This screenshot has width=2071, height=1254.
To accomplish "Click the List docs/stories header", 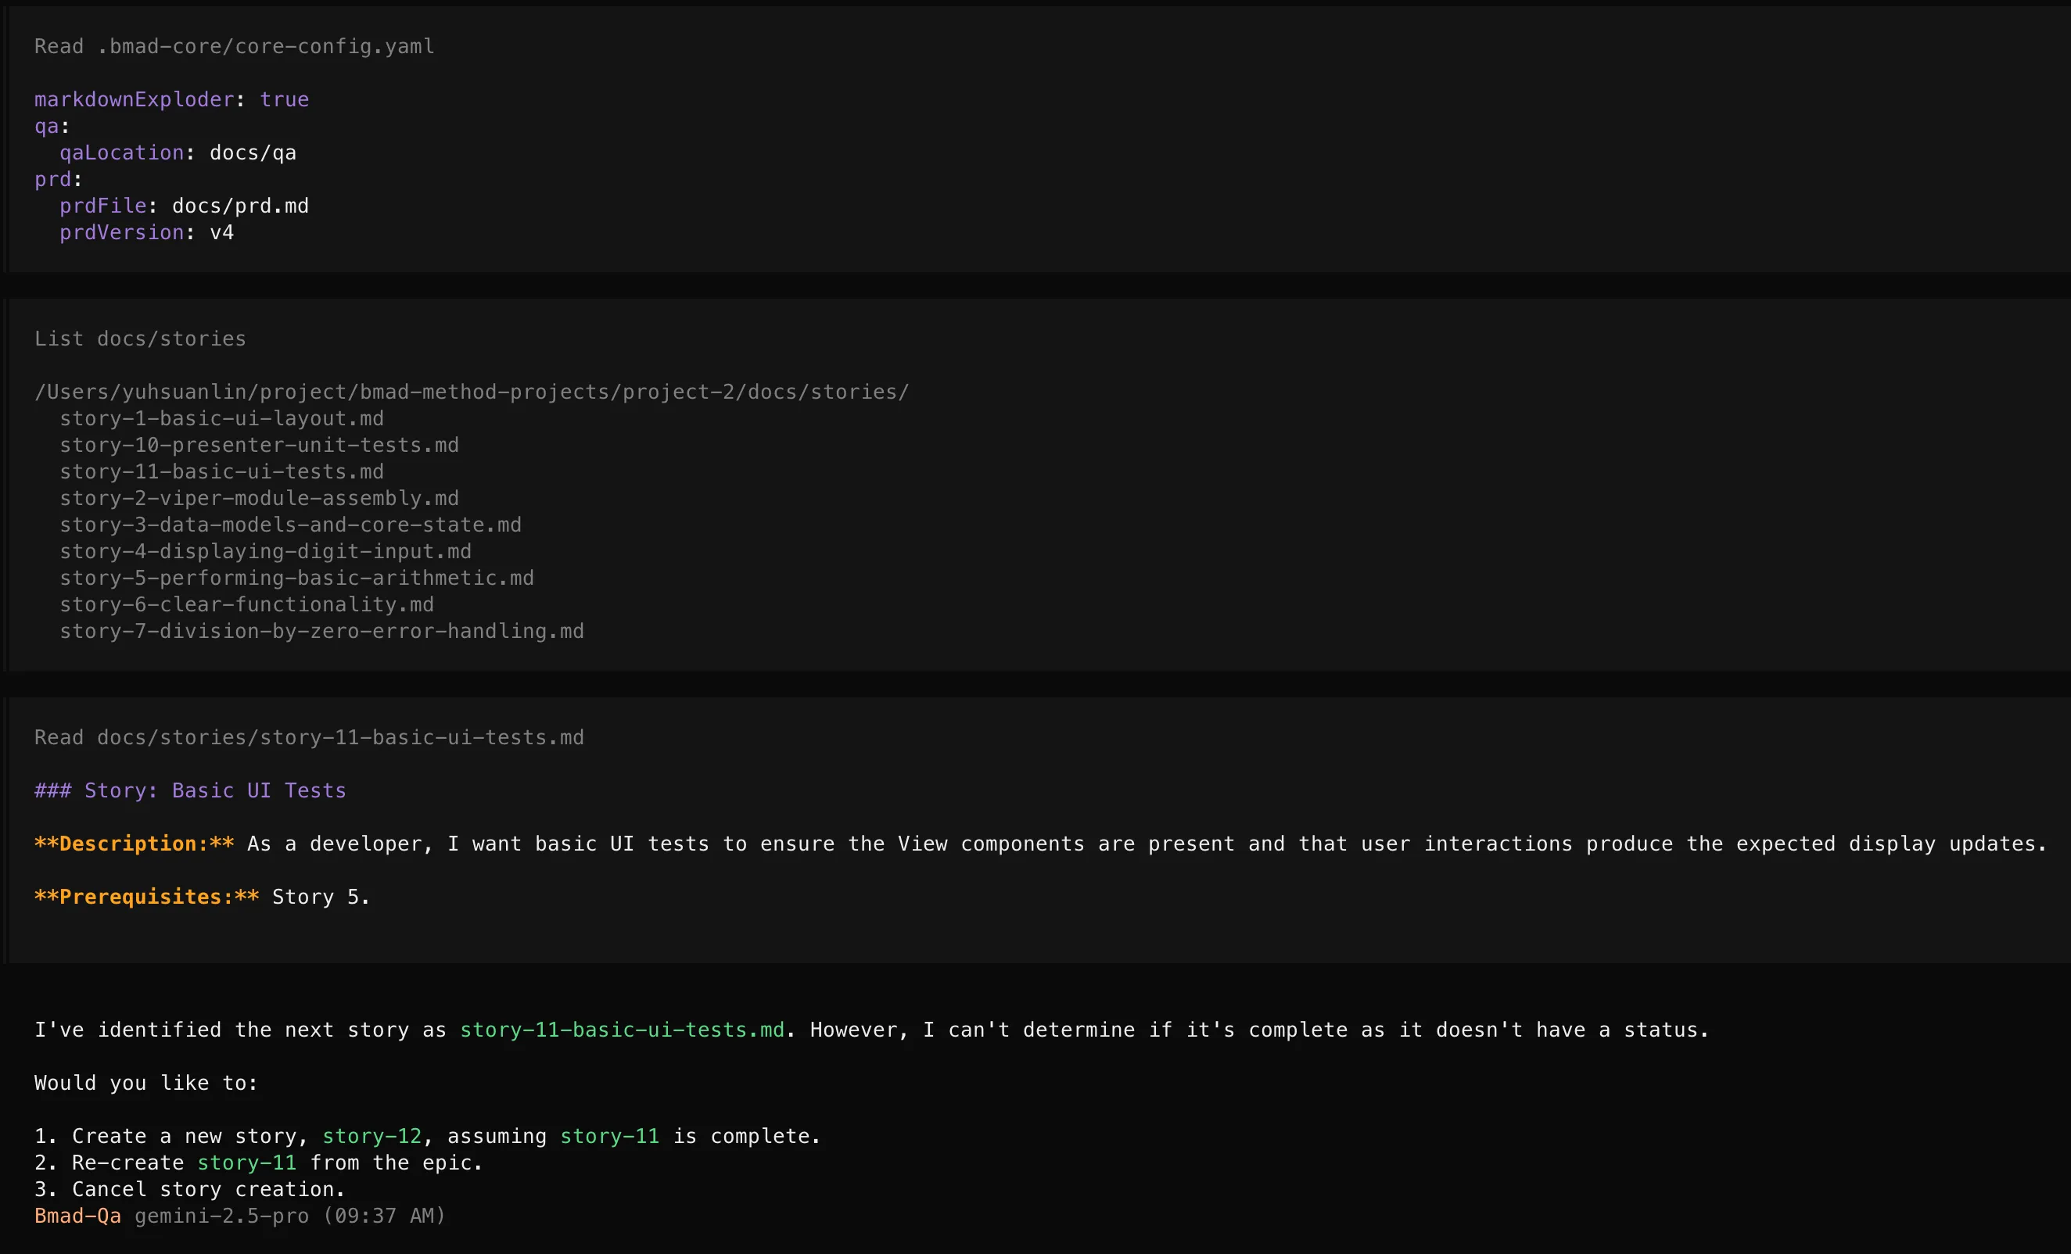I will (x=140, y=339).
